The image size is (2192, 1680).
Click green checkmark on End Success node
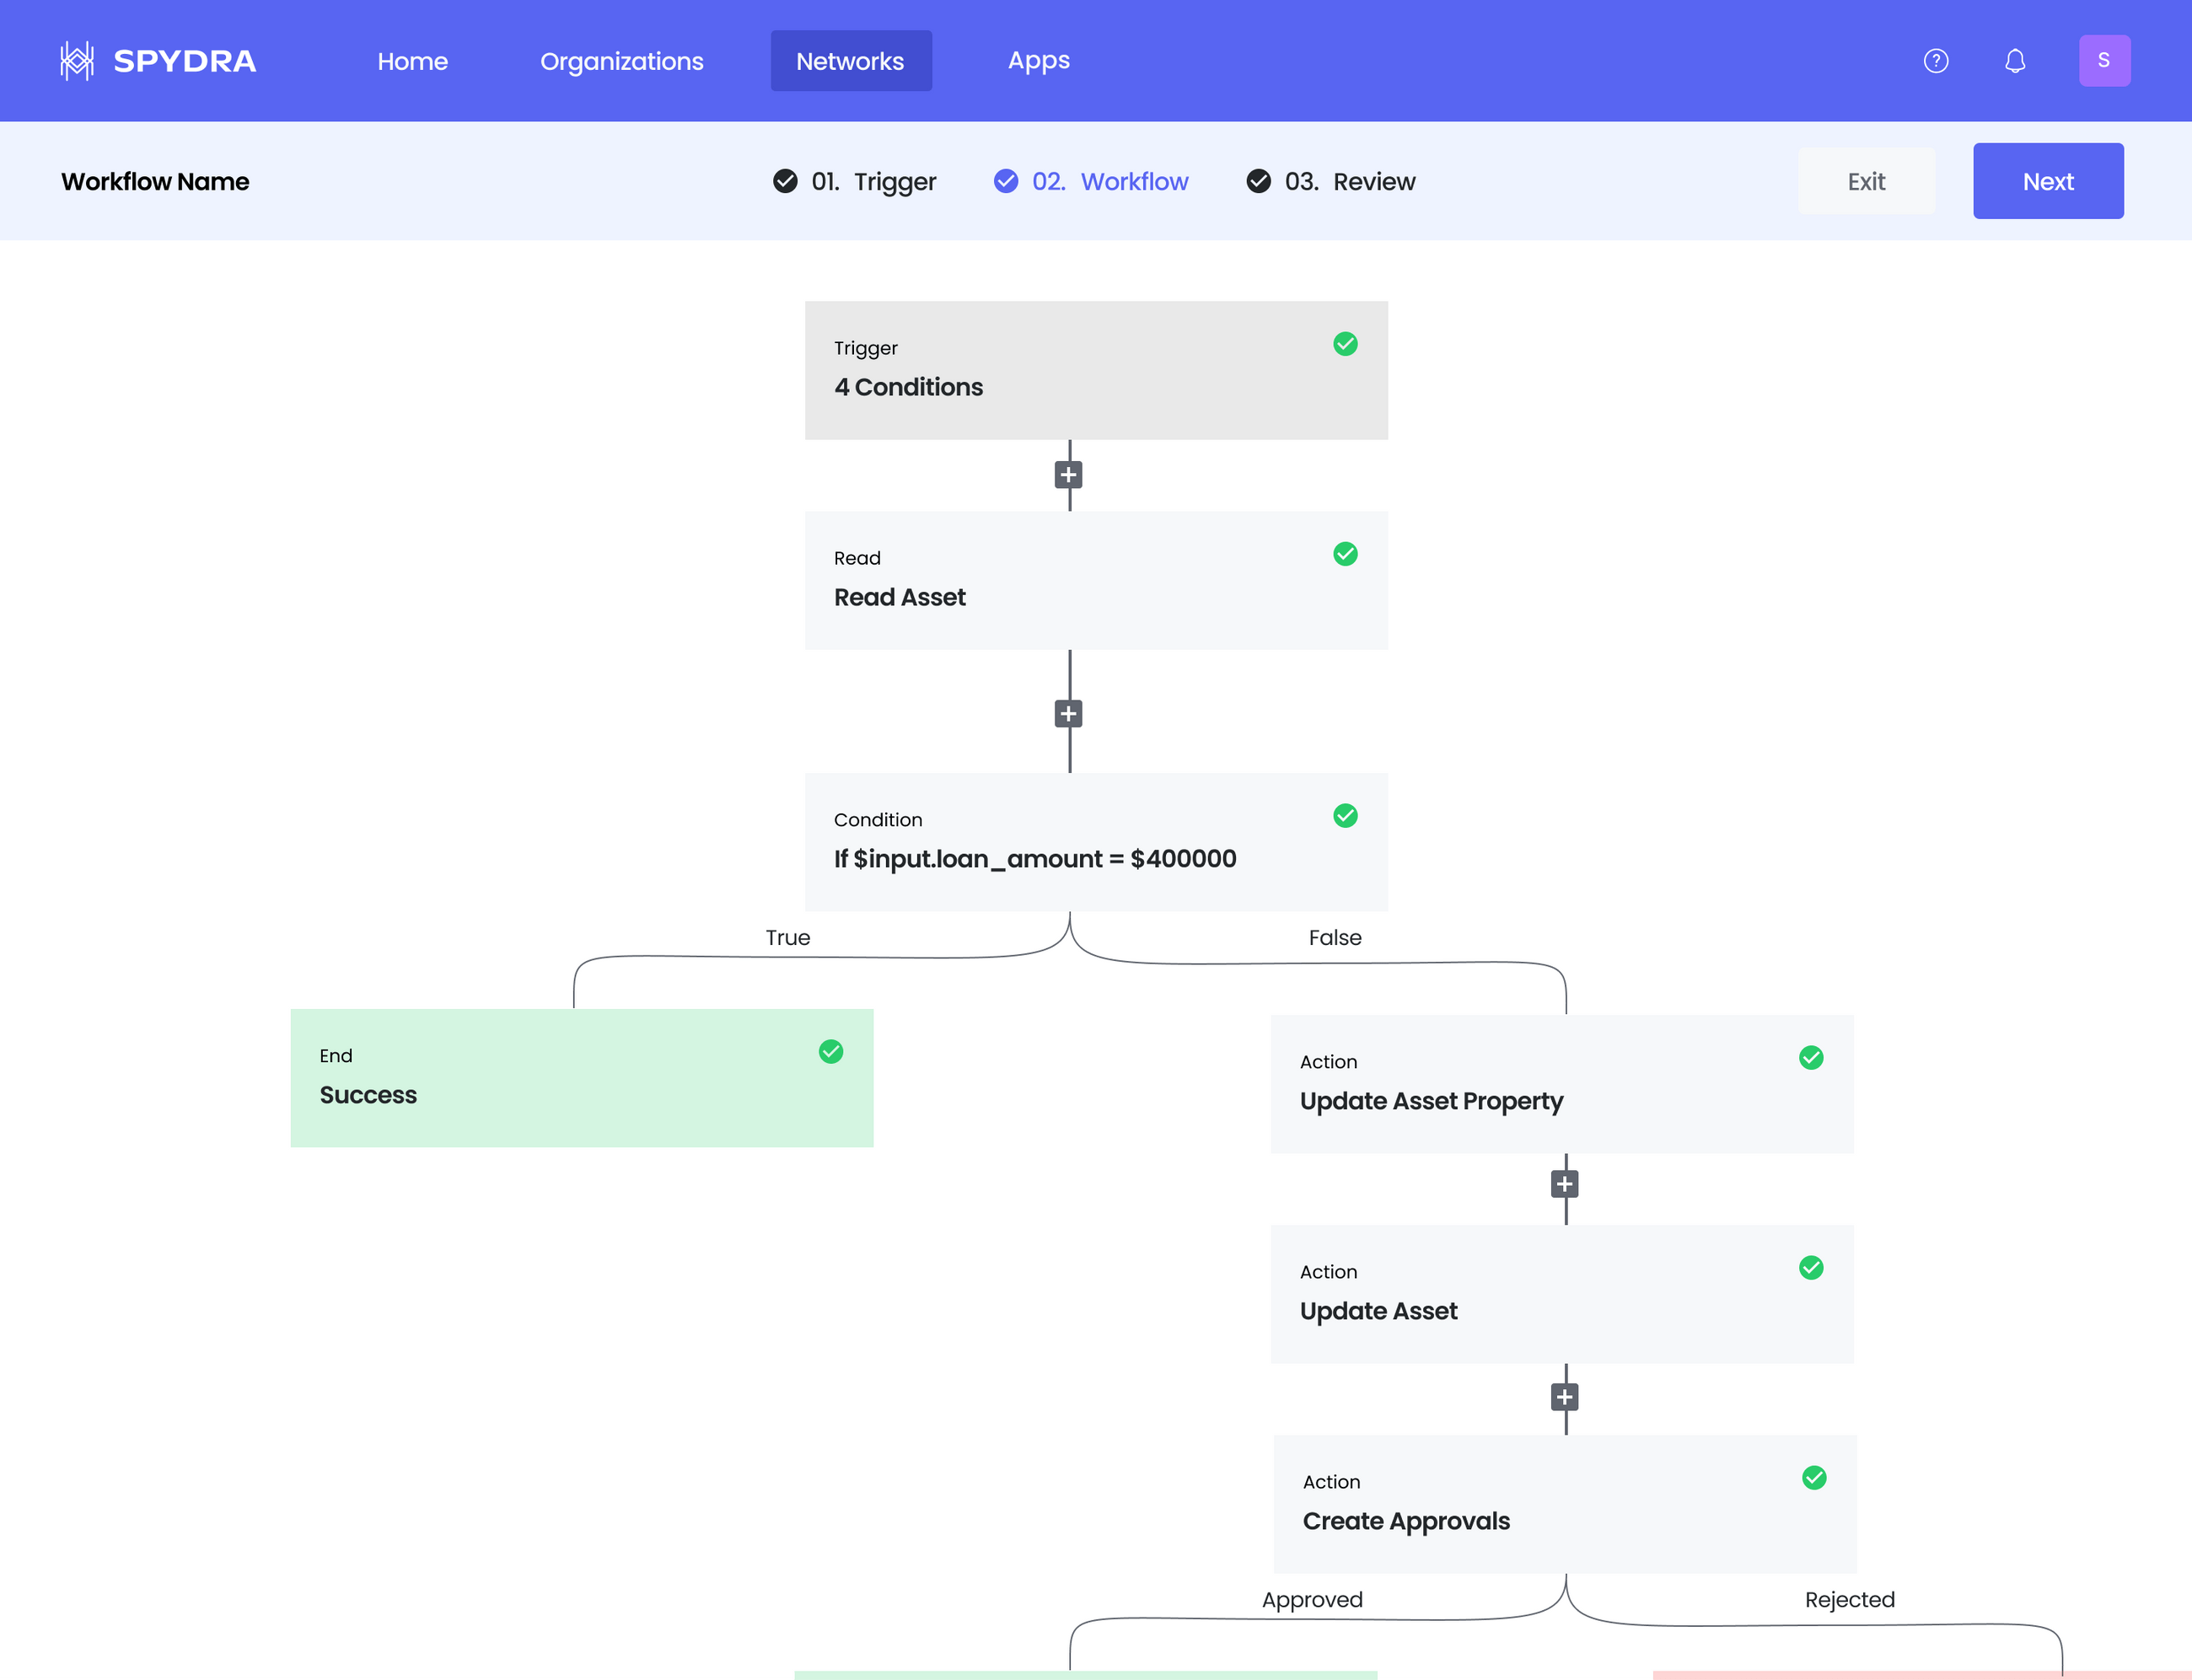click(x=831, y=1051)
